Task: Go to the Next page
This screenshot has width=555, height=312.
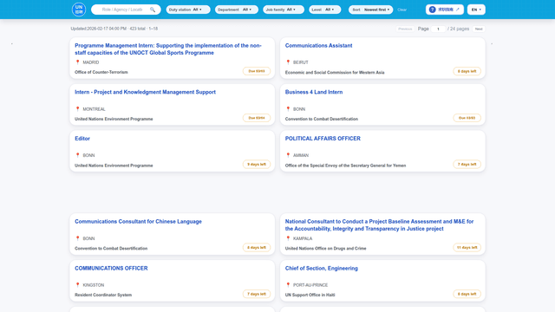Action: (x=479, y=29)
